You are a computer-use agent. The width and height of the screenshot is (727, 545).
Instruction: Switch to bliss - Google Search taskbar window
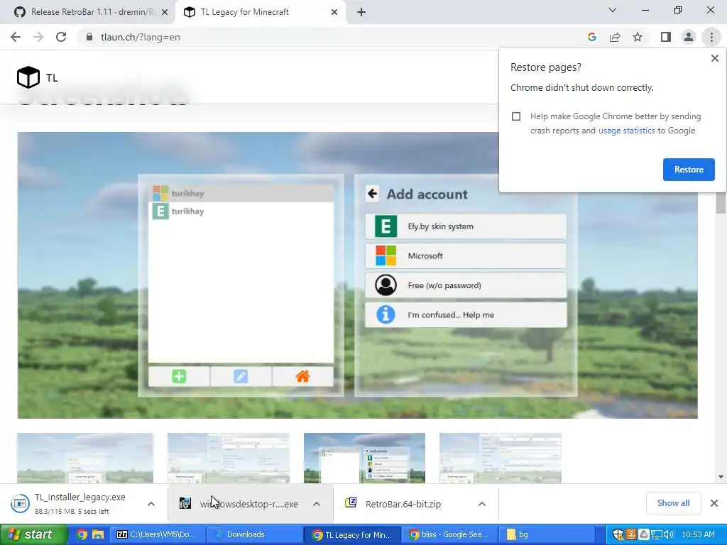click(x=449, y=535)
